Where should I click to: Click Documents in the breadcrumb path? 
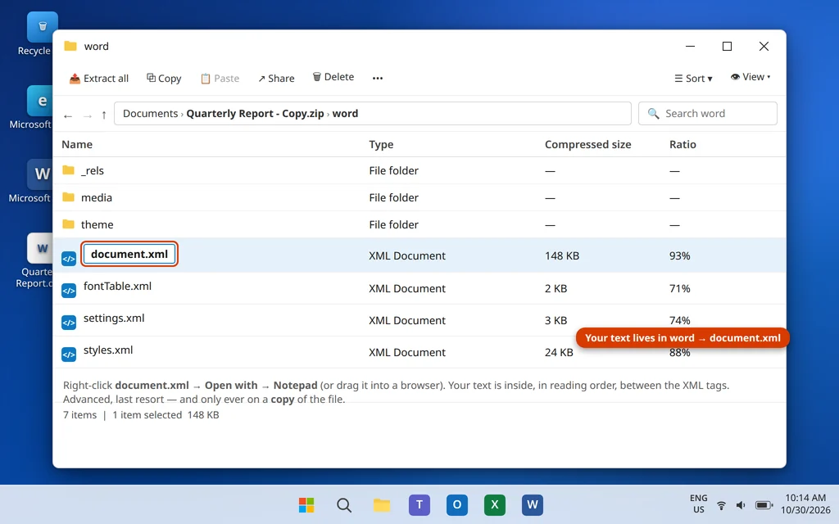click(x=151, y=113)
